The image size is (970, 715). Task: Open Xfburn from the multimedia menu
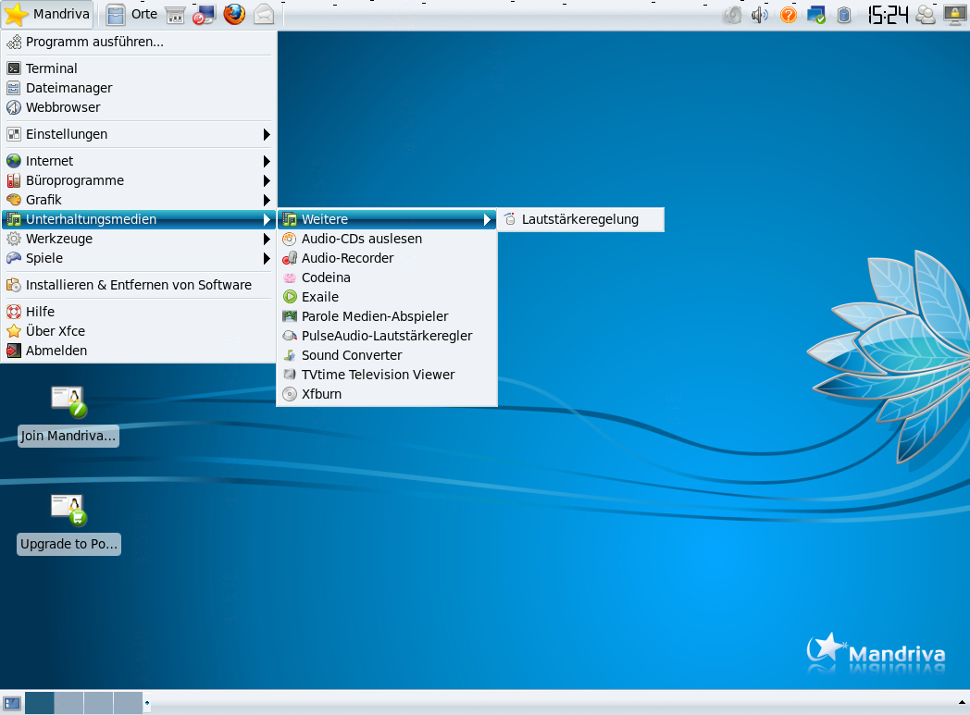coord(321,394)
